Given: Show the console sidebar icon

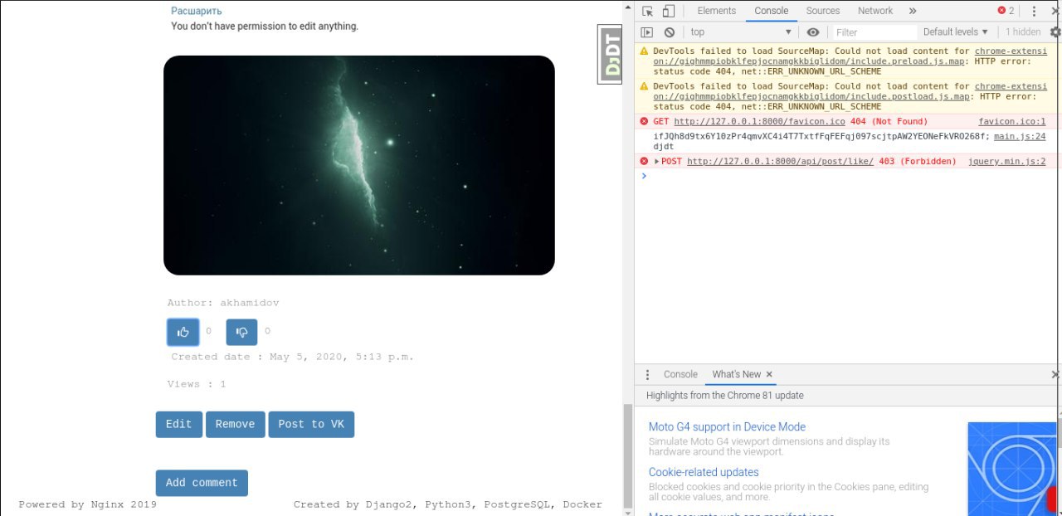Looking at the screenshot, I should [647, 32].
